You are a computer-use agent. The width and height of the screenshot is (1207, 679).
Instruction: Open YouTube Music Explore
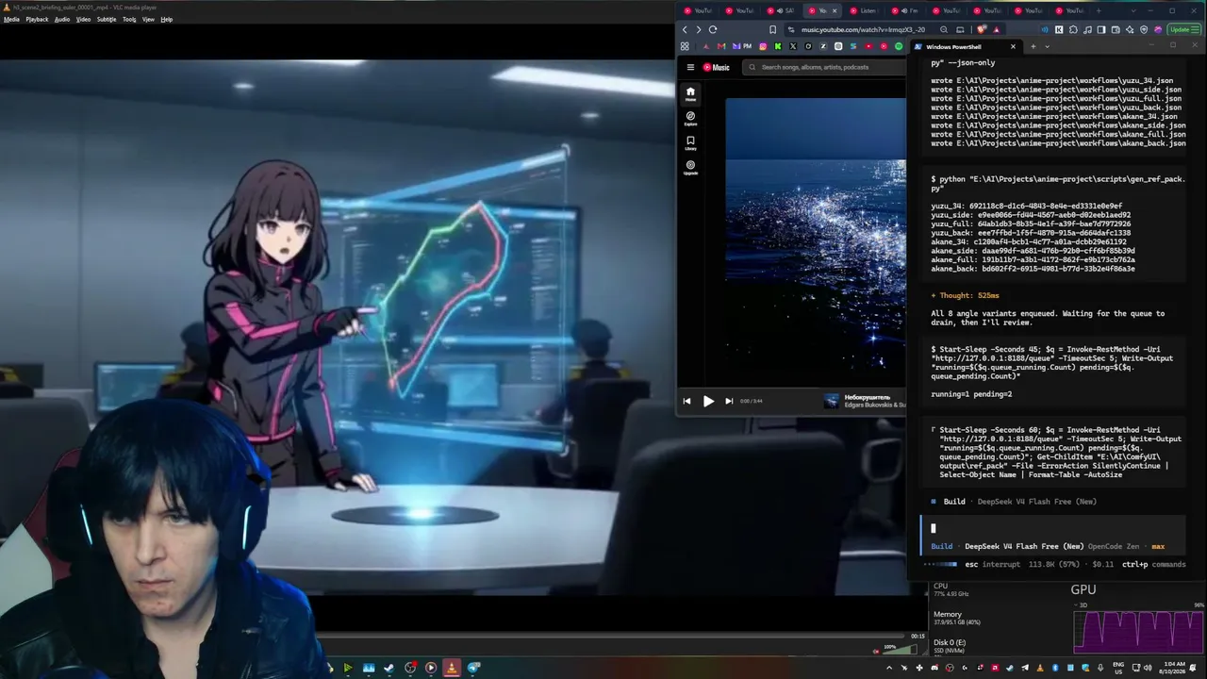click(x=690, y=118)
